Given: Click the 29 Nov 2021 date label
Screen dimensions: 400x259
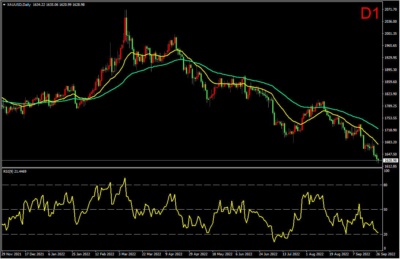Looking at the screenshot, I should [x=11, y=254].
